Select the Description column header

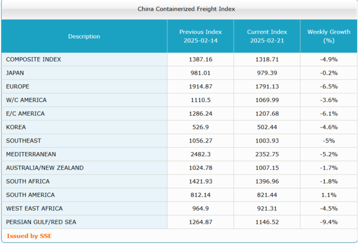(84, 36)
